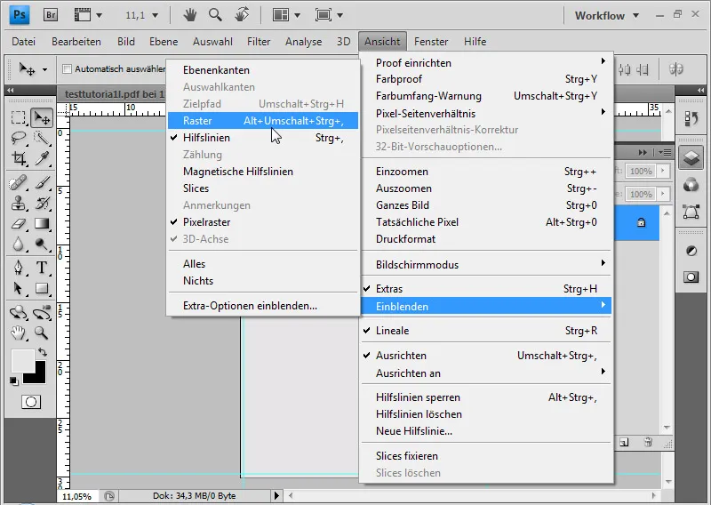711x505 pixels.
Task: Select the Zoom tool in toolbox
Action: click(42, 333)
